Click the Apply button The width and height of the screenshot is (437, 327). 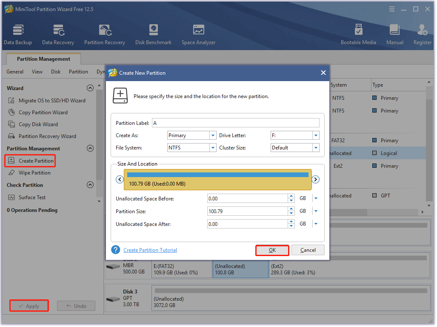(x=29, y=307)
